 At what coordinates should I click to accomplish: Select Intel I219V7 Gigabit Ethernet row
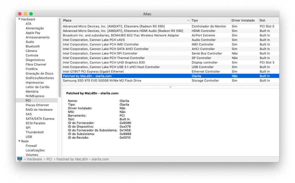(171, 71)
